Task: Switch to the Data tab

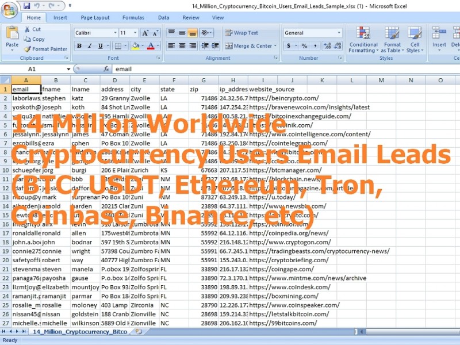Action: click(x=163, y=18)
